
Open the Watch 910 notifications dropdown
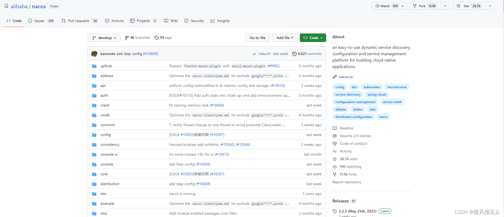click(389, 6)
